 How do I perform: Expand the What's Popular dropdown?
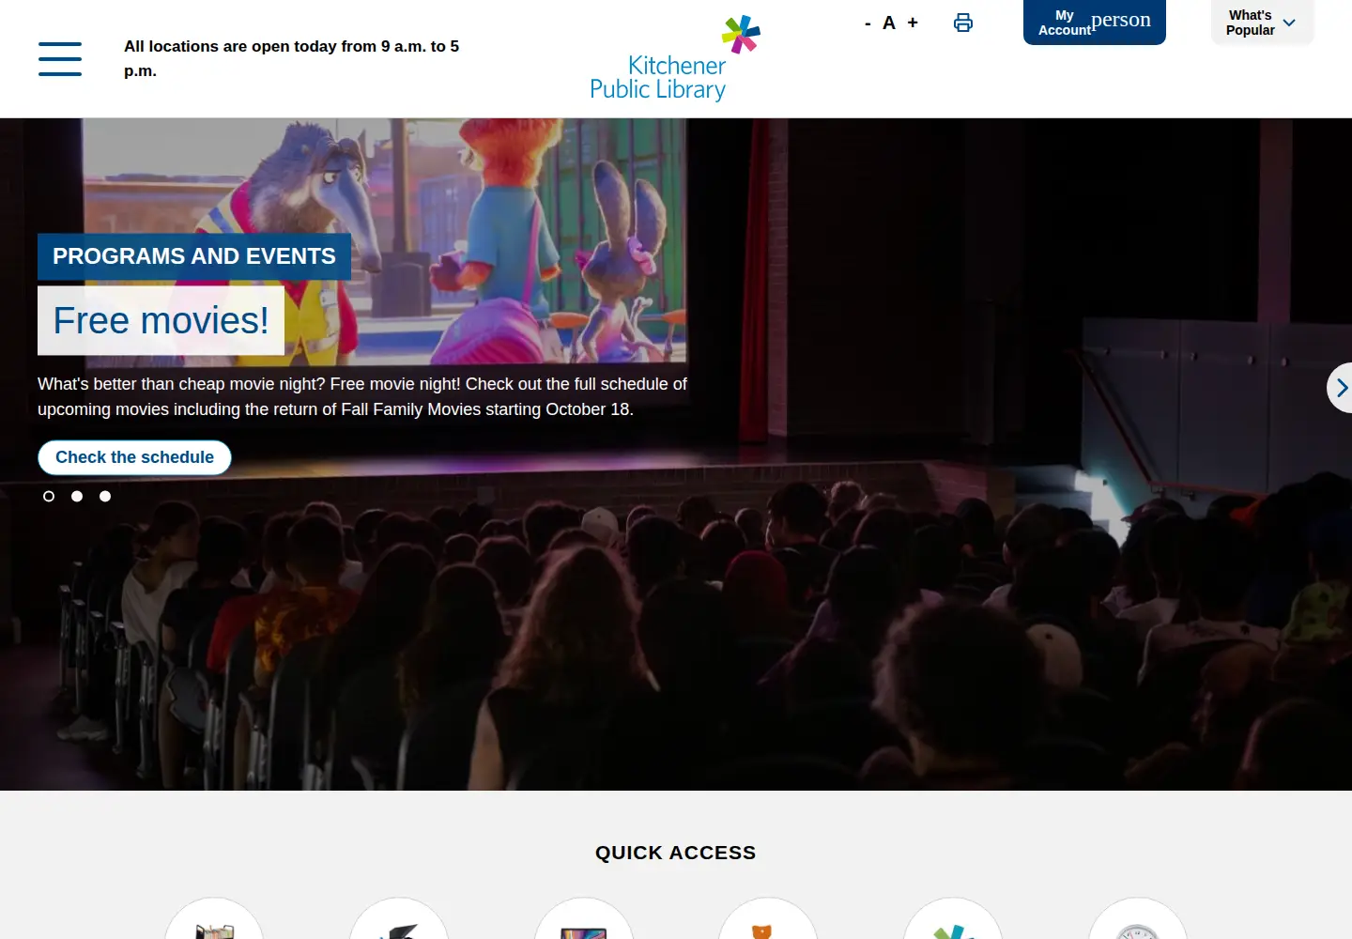click(1262, 22)
